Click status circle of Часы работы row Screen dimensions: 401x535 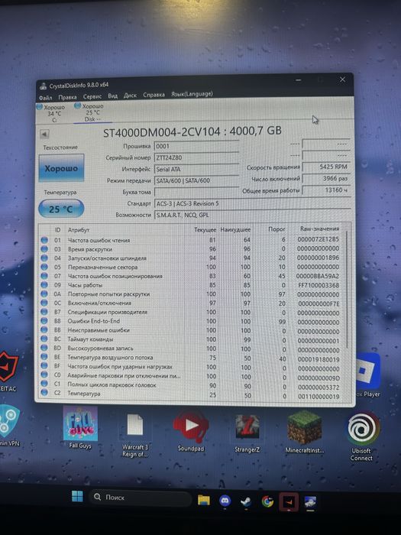tap(44, 285)
